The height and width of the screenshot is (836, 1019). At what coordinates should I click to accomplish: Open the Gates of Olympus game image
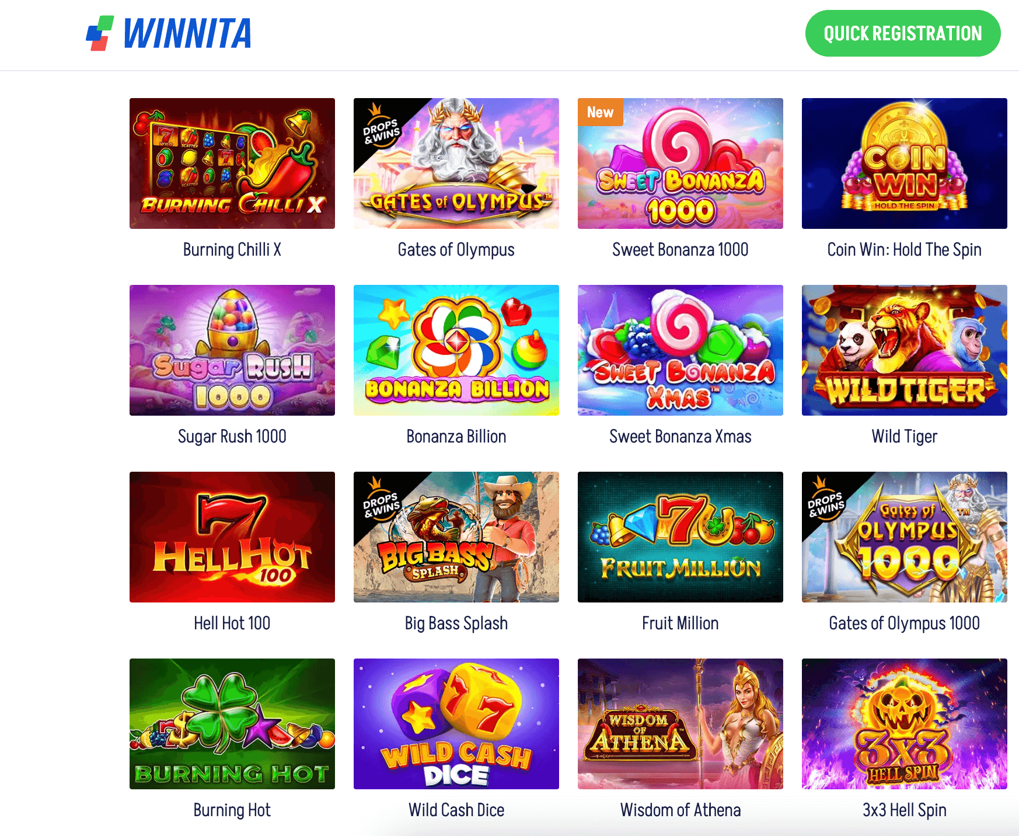[x=456, y=163]
